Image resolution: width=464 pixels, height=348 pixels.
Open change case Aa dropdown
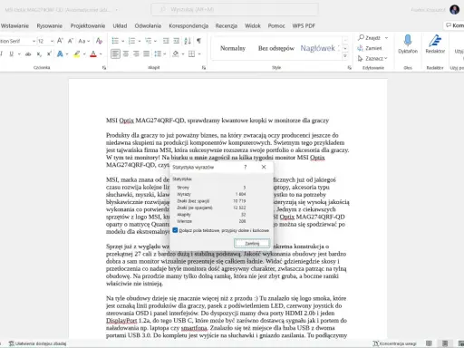[83, 41]
